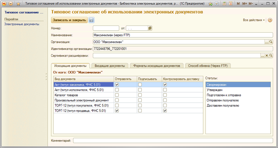Open the 1C main menu dropdown arrow
This screenshot has width=278, height=148.
tap(10, 3)
